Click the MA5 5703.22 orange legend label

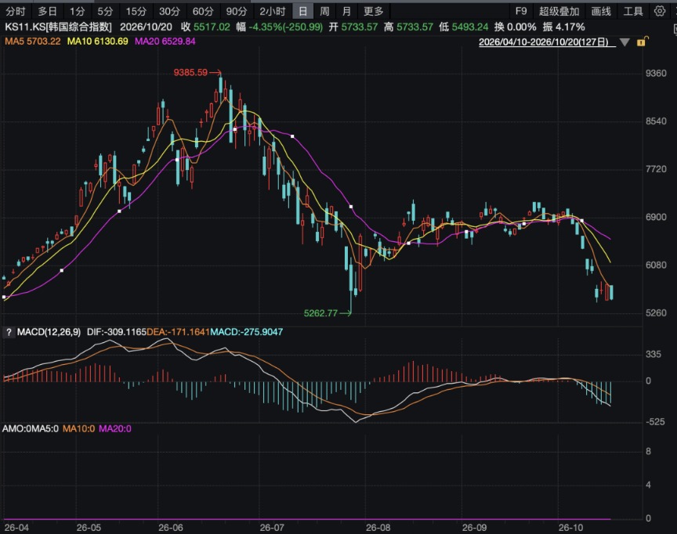(33, 41)
